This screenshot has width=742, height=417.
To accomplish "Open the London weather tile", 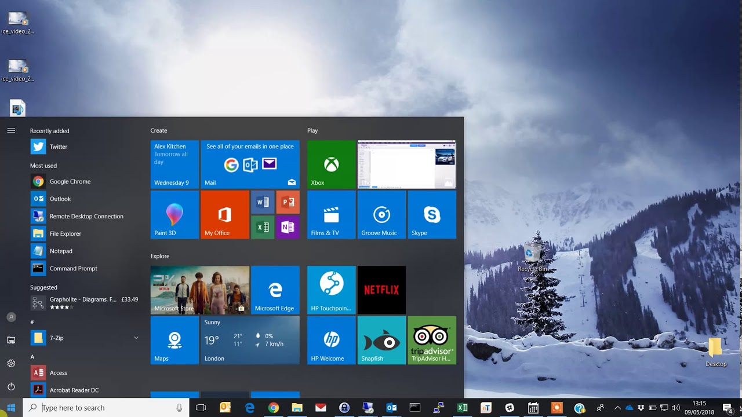I will click(250, 341).
